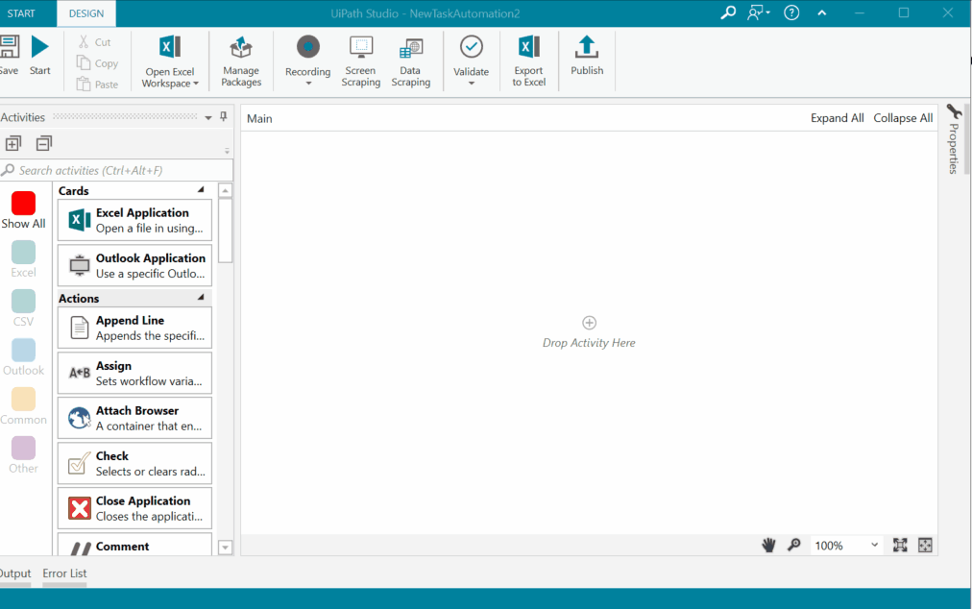Select the DESIGN tab
This screenshot has width=972, height=609.
pyautogui.click(x=86, y=13)
